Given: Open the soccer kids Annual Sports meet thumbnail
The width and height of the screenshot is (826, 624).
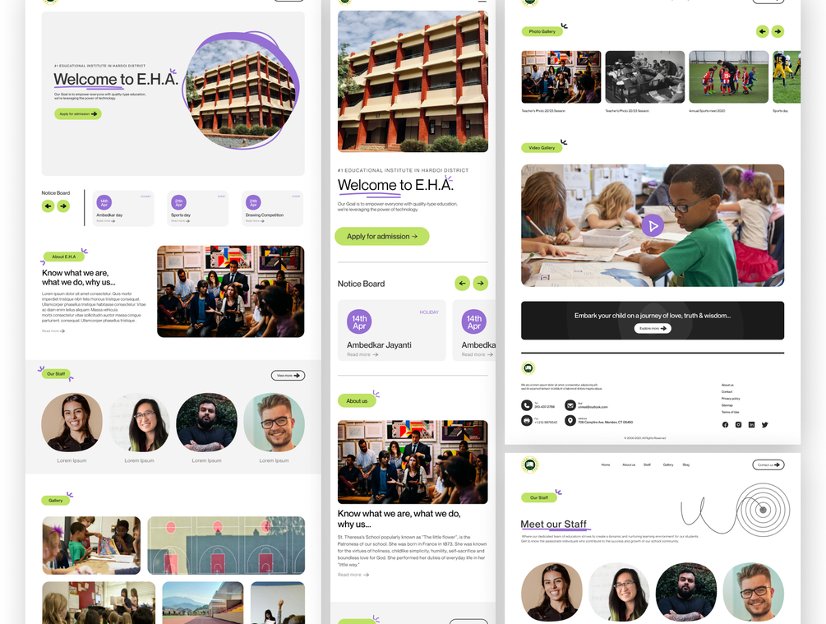Looking at the screenshot, I should pos(728,77).
